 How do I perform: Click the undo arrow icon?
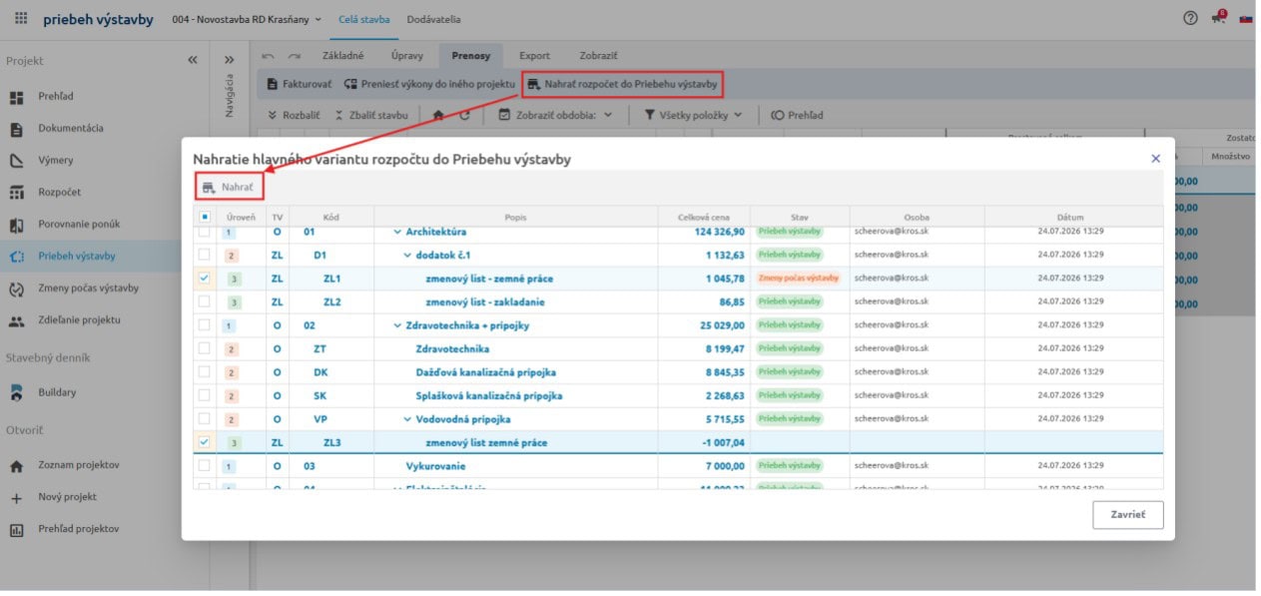point(269,56)
